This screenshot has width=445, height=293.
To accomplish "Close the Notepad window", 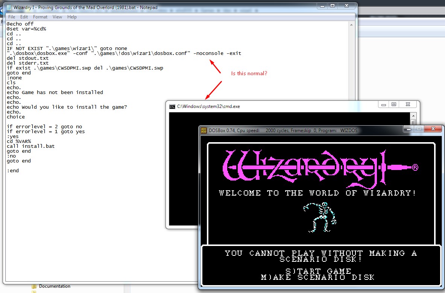I will click(346, 6).
